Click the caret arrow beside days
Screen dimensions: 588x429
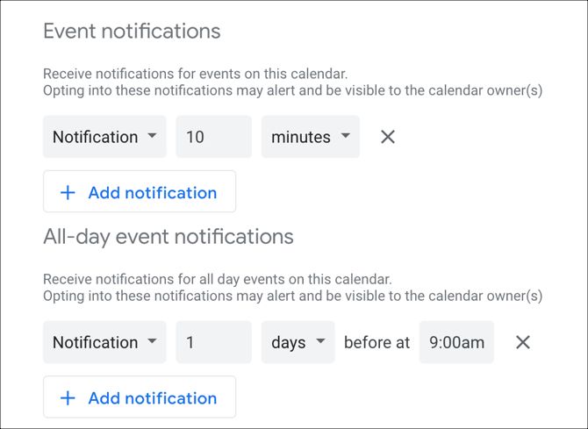tap(320, 341)
